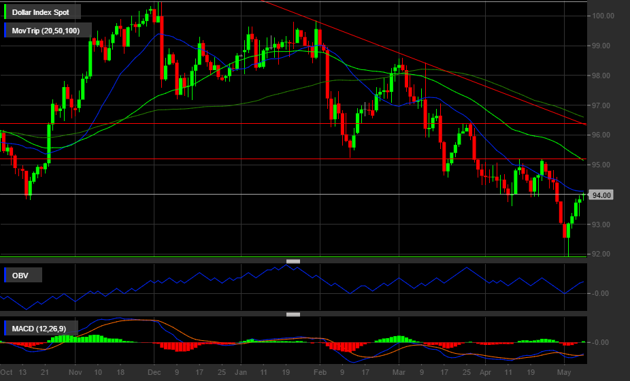
Task: Click the 100.00 price axis label
Action: pyautogui.click(x=603, y=16)
